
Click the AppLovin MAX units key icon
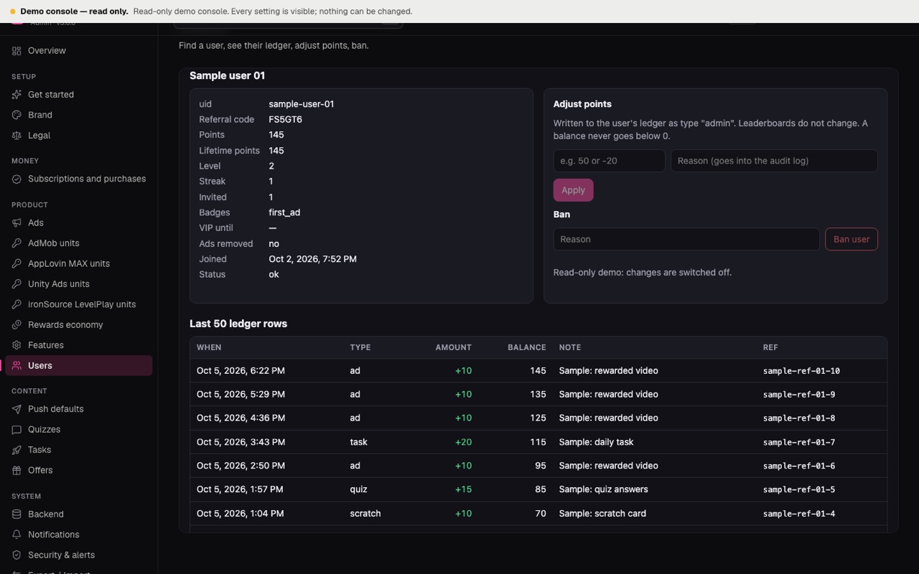(x=17, y=264)
